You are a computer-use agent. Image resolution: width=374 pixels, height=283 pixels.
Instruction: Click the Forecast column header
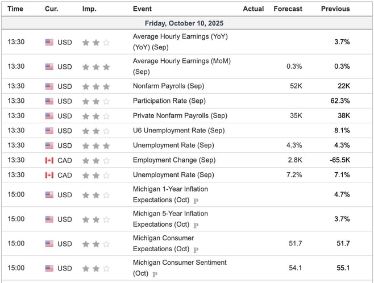click(288, 9)
